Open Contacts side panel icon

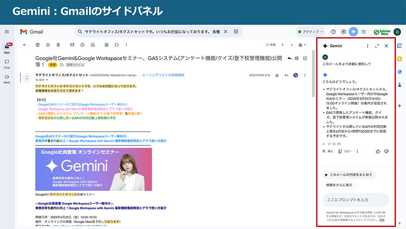point(400,85)
